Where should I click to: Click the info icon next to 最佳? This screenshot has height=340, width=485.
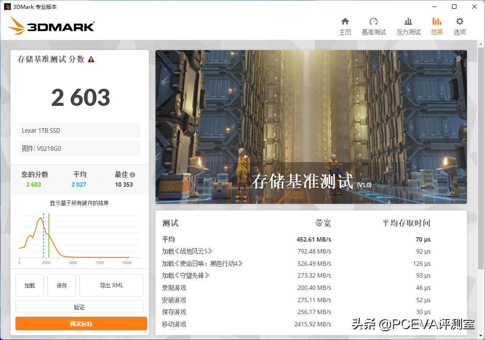134,174
